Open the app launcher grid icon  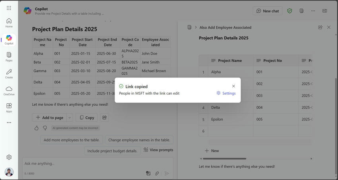tap(9, 8)
